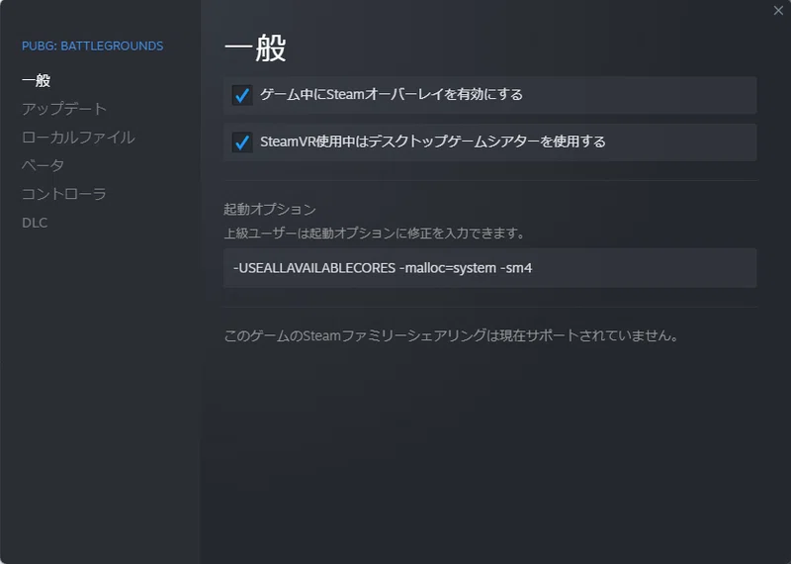Click the PUBG: BATTLEGROUNDS title in the sidebar
Screen dimensions: 791x564
pyautogui.click(x=92, y=46)
